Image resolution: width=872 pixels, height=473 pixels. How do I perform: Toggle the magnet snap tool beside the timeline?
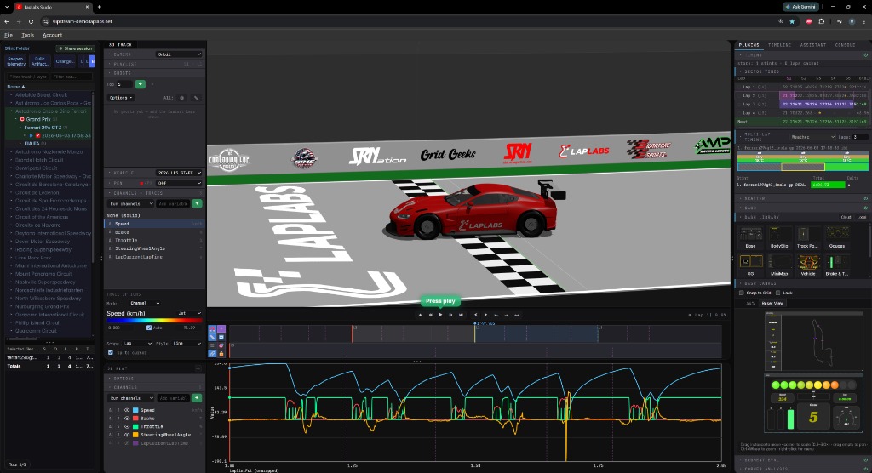[x=212, y=329]
